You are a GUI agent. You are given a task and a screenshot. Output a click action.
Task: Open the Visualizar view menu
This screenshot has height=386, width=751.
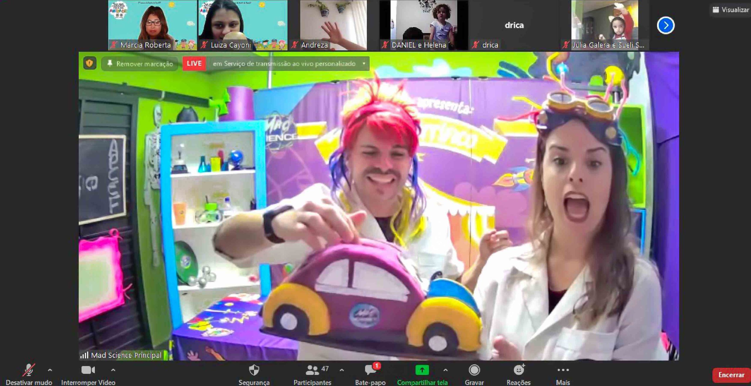coord(730,10)
